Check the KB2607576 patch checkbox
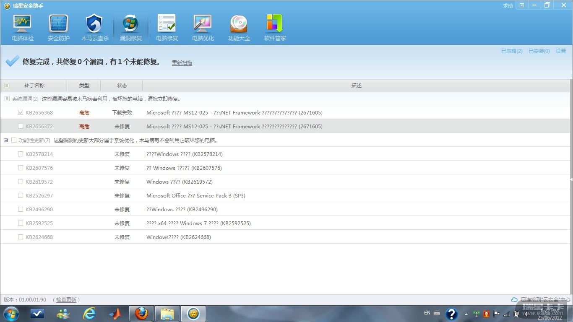 click(x=21, y=168)
